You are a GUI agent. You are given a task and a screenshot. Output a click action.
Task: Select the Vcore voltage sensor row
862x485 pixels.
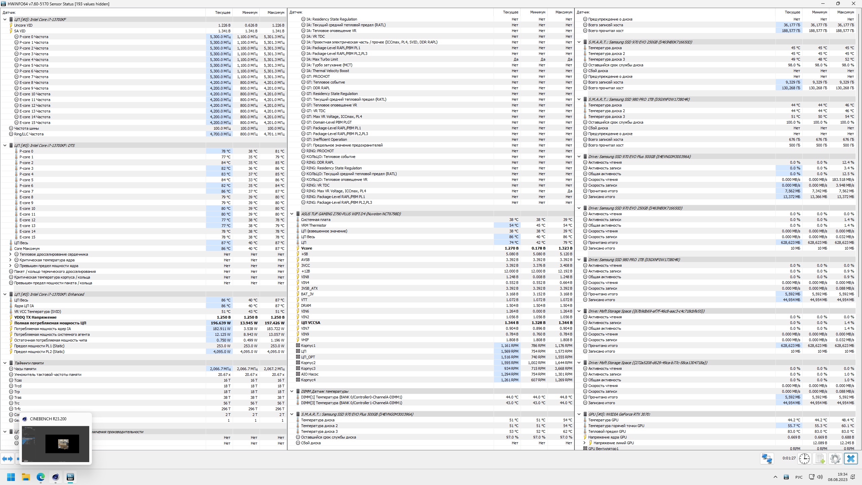point(307,248)
